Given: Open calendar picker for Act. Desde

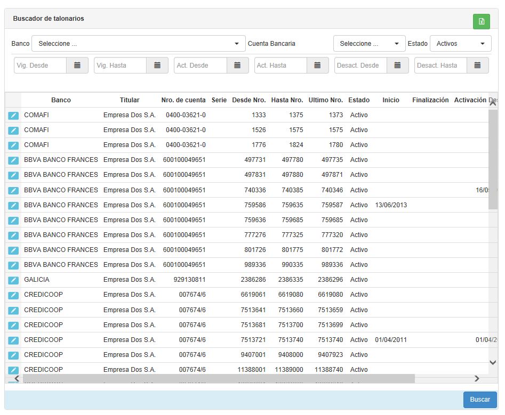Looking at the screenshot, I should coord(237,66).
